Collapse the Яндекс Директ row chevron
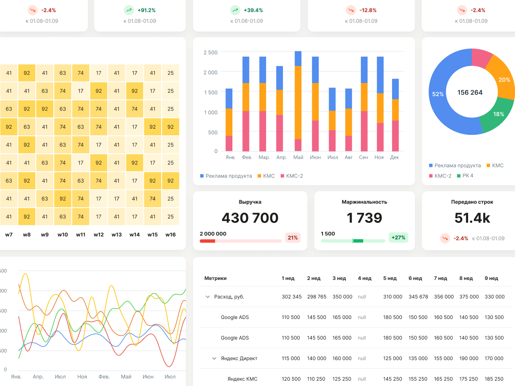Viewport: 515px width, 386px height. 214,358
